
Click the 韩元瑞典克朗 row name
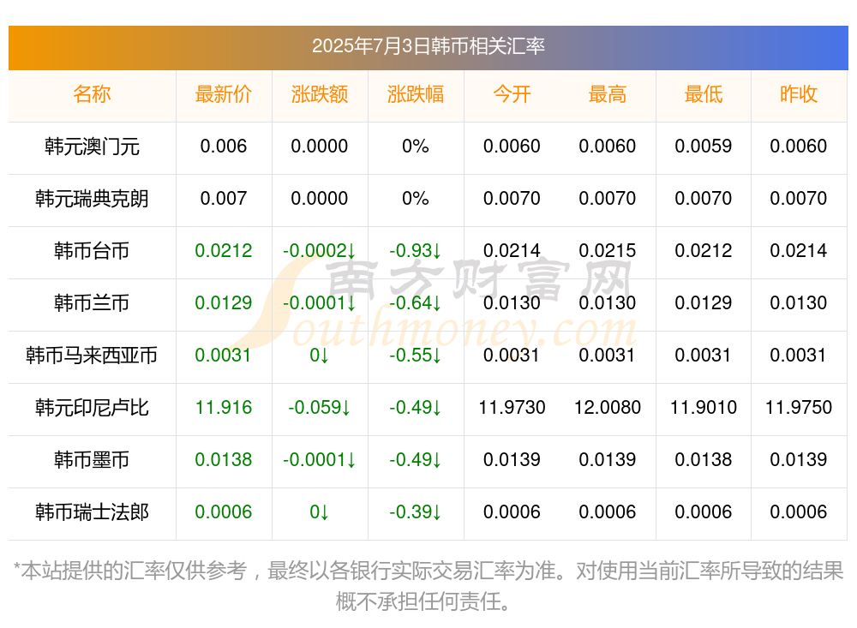point(92,199)
